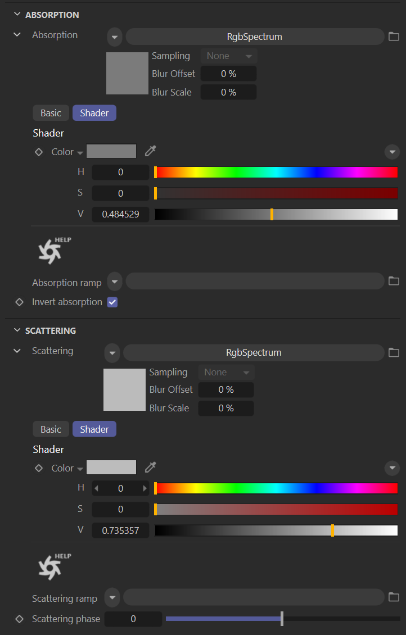Click the folder icon for Absorption ramp
The image size is (406, 635).
click(394, 281)
